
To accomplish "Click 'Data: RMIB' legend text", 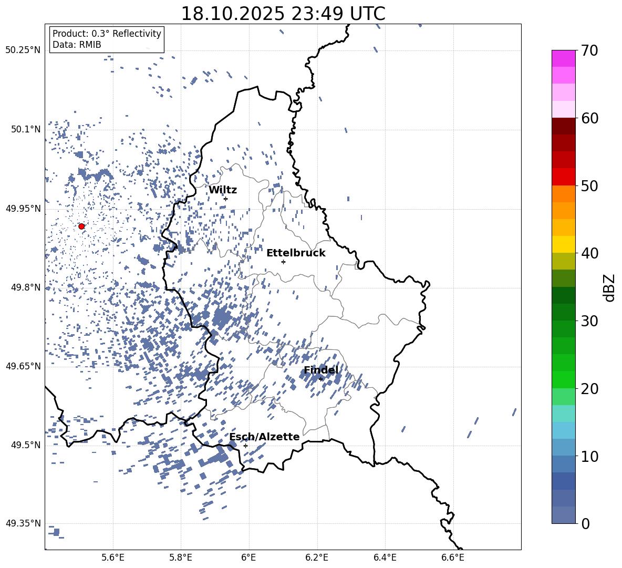I will 77,45.
